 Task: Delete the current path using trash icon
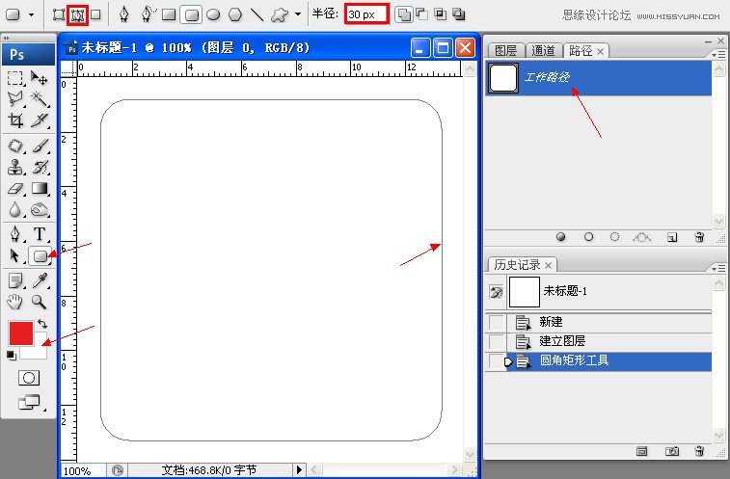[699, 236]
